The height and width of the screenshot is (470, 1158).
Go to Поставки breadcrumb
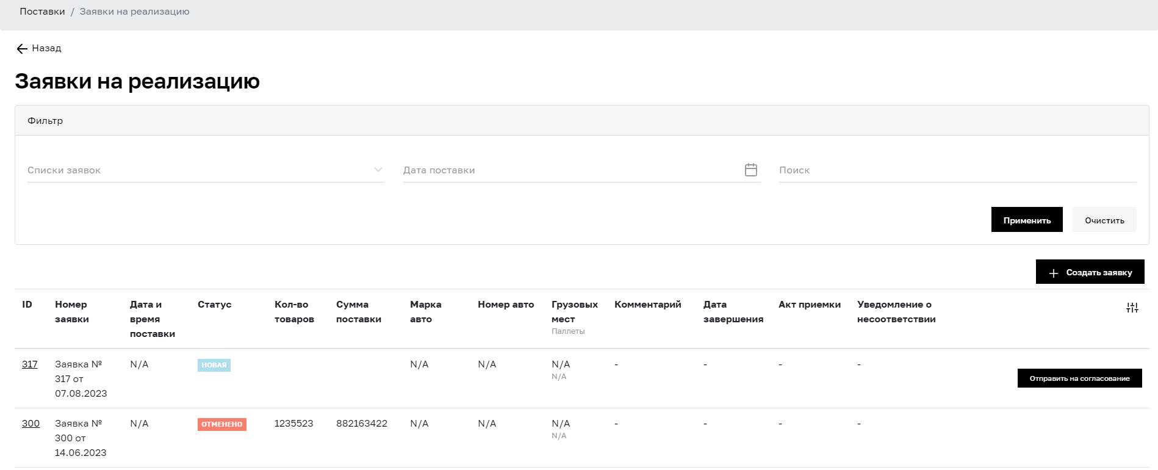click(x=42, y=12)
